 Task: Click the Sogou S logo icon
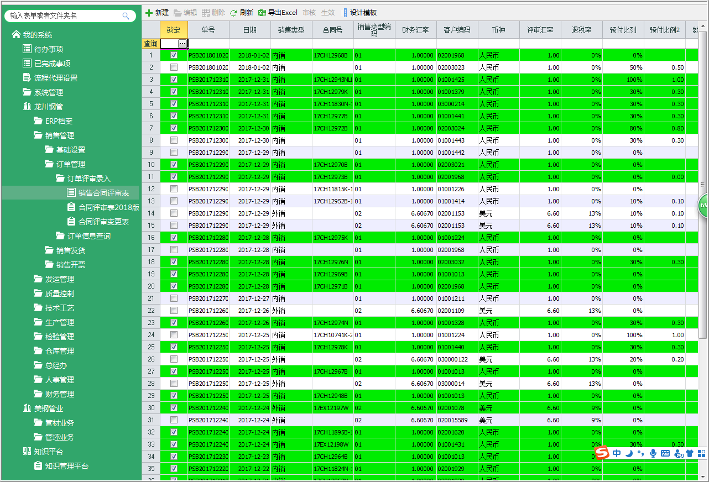pyautogui.click(x=602, y=453)
